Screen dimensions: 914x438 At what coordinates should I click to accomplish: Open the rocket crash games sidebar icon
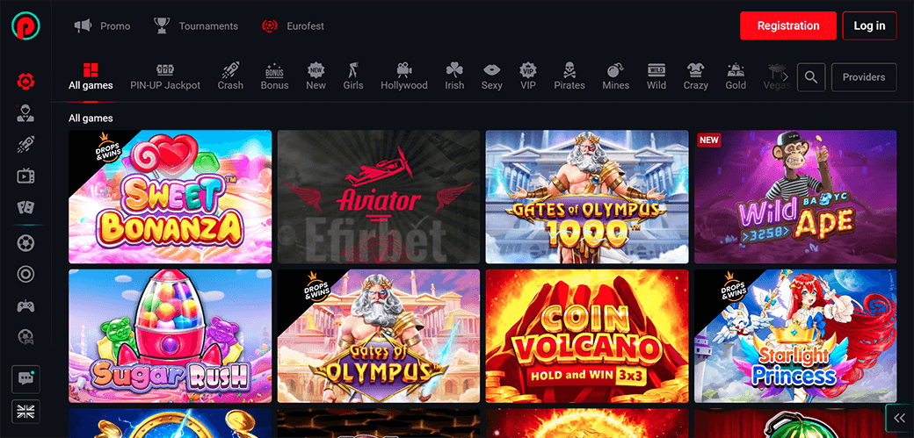point(25,145)
